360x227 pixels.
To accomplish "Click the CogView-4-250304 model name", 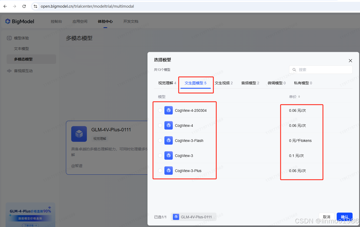I will 191,110.
